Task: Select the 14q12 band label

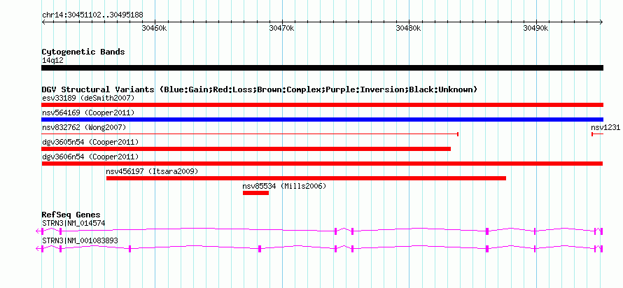Action: click(x=52, y=61)
